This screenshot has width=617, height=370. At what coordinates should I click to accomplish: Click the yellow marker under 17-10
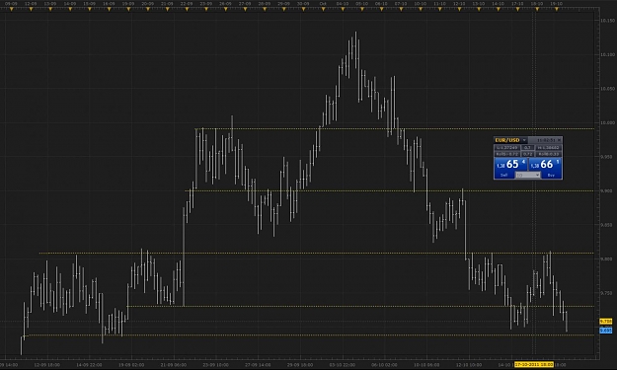(x=518, y=9)
